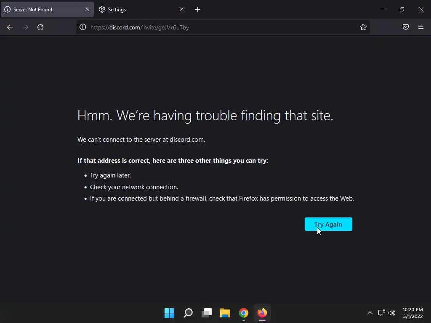This screenshot has height=323, width=431.
Task: Open clock and date 10:20 PM
Action: 412,313
